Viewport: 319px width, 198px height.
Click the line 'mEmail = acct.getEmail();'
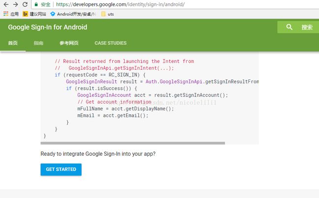coord(113,115)
